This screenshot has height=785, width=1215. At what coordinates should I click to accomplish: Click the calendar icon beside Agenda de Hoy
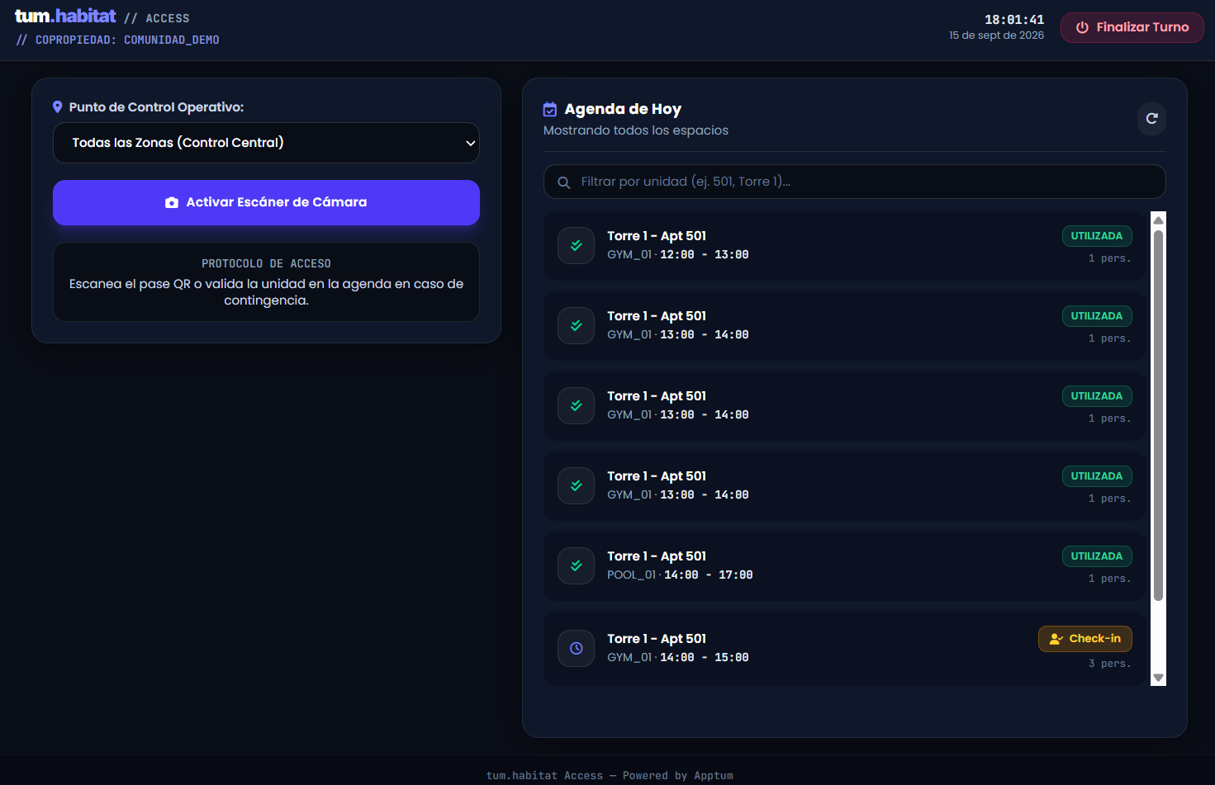coord(550,110)
